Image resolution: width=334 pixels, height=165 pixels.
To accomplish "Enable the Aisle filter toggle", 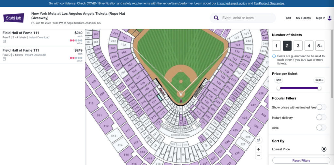I will pyautogui.click(x=321, y=128).
